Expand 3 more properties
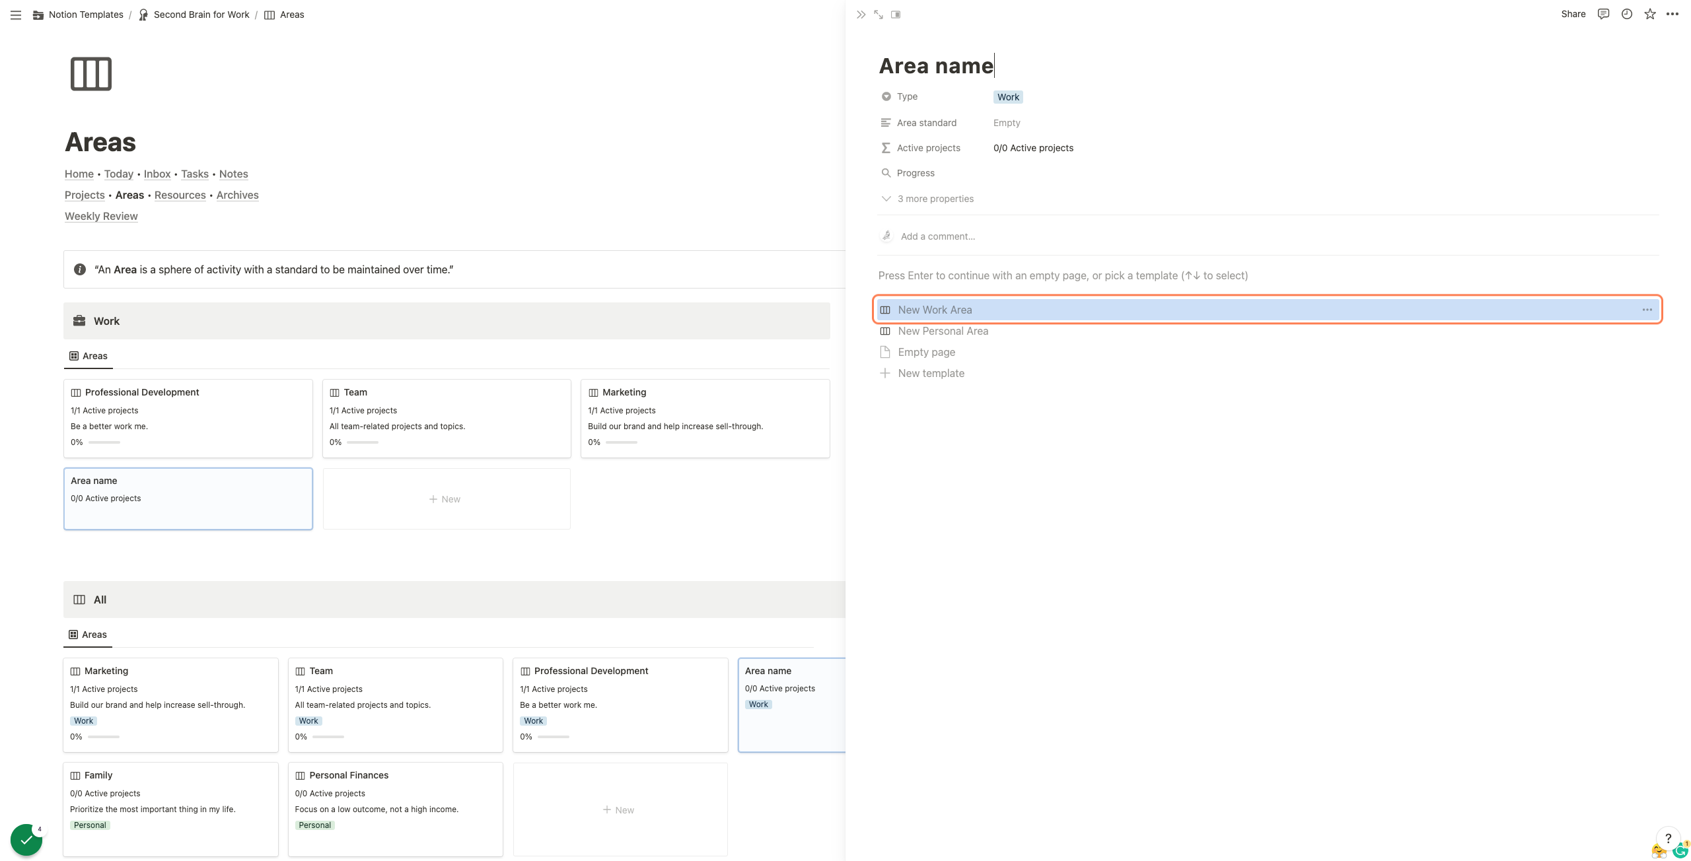The width and height of the screenshot is (1691, 861). point(928,199)
